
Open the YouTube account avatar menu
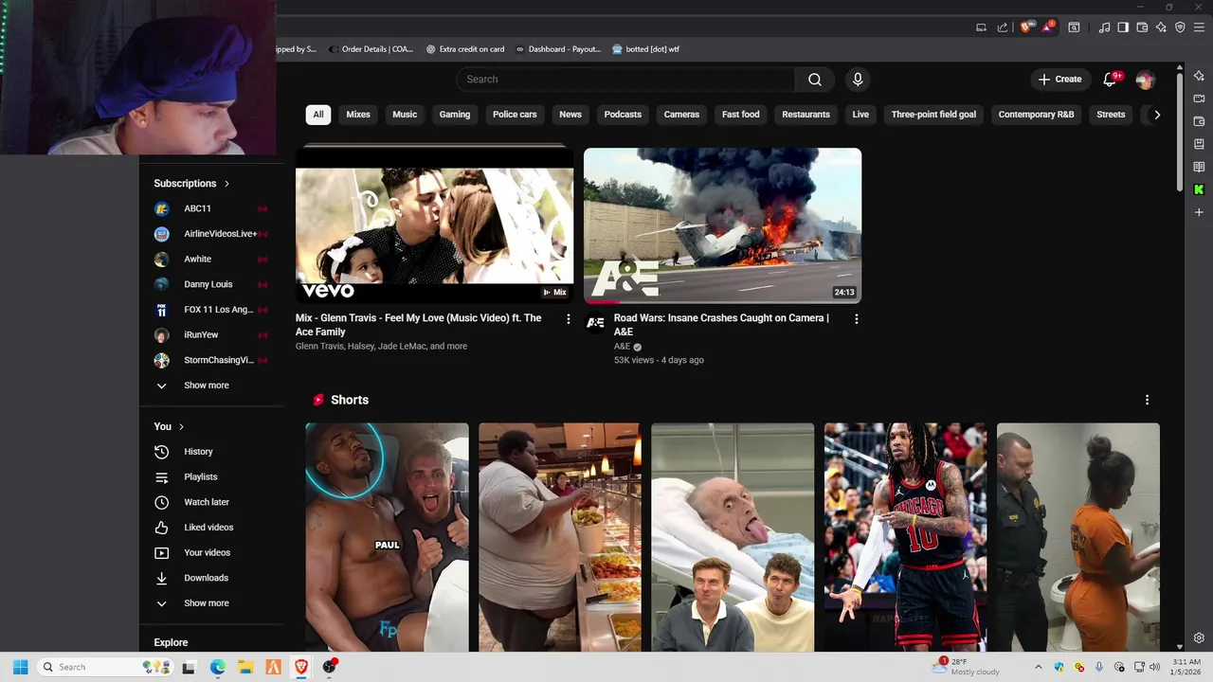pyautogui.click(x=1146, y=80)
